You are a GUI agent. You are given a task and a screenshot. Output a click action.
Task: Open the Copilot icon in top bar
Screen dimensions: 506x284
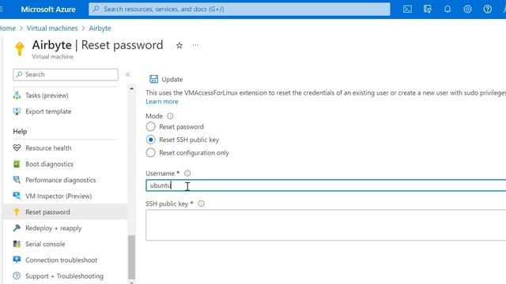coord(427,9)
